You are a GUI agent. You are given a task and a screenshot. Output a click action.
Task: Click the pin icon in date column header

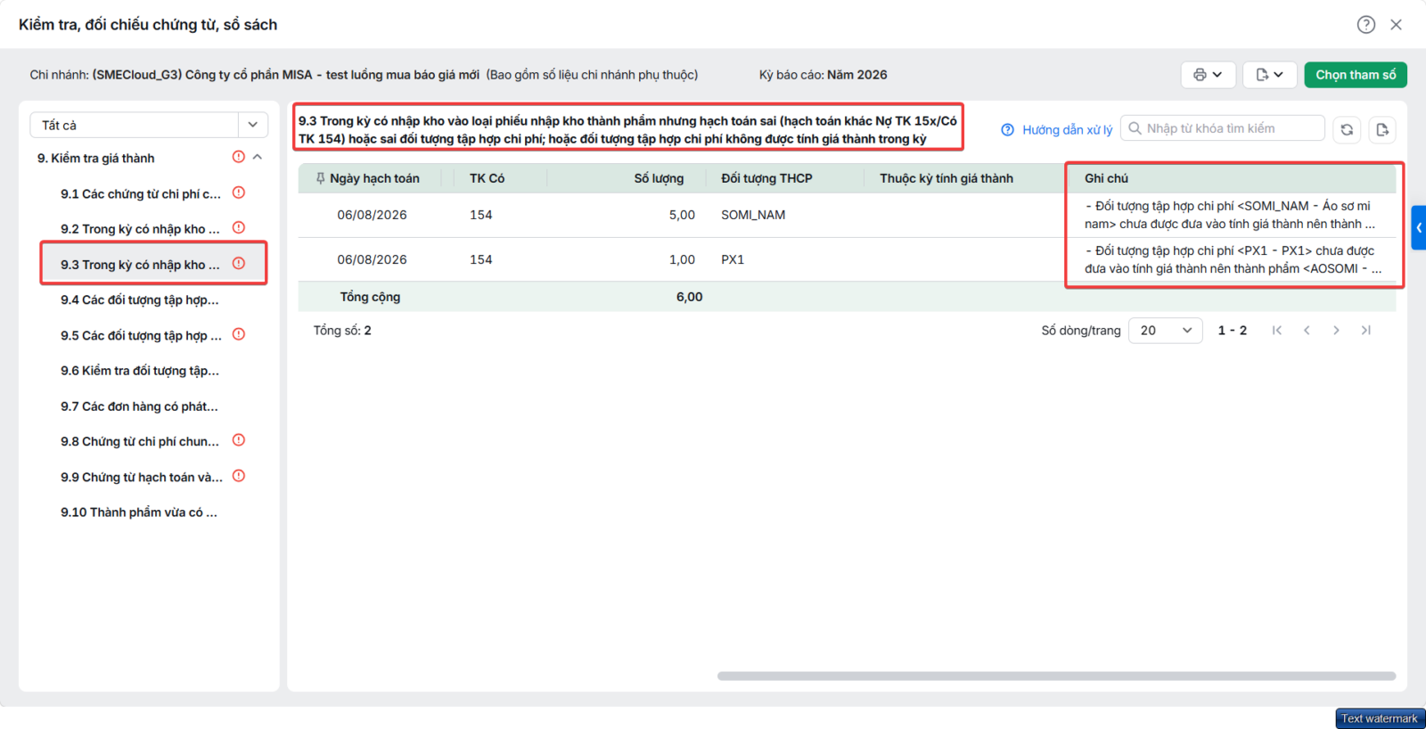click(x=320, y=178)
